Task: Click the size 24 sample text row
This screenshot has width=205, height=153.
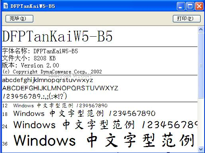Action: [100, 125]
